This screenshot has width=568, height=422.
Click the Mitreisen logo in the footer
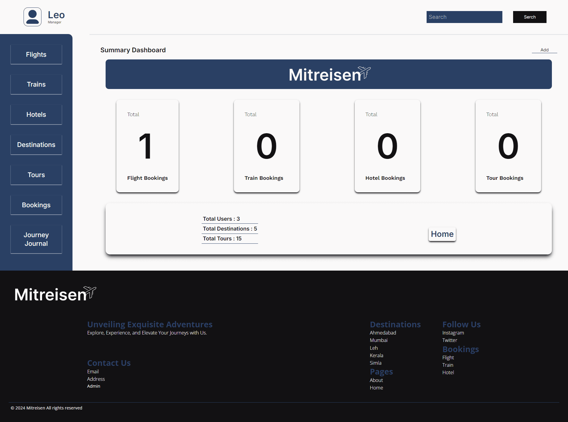tap(55, 294)
